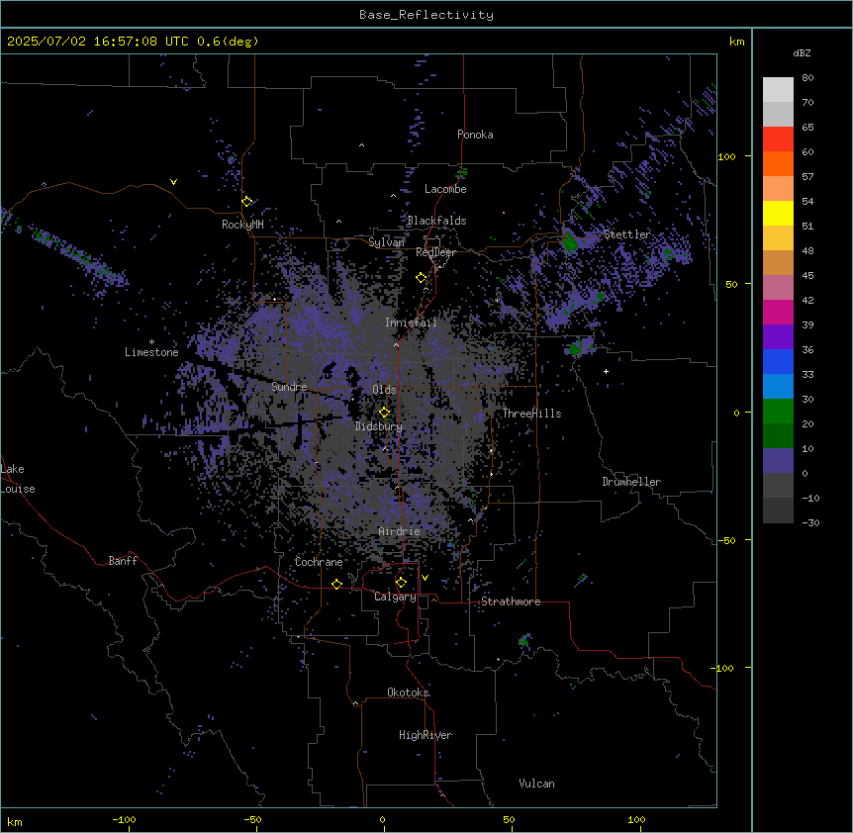The height and width of the screenshot is (833, 853).
Task: Click the -50 tick label on right axis
Action: [x=726, y=540]
